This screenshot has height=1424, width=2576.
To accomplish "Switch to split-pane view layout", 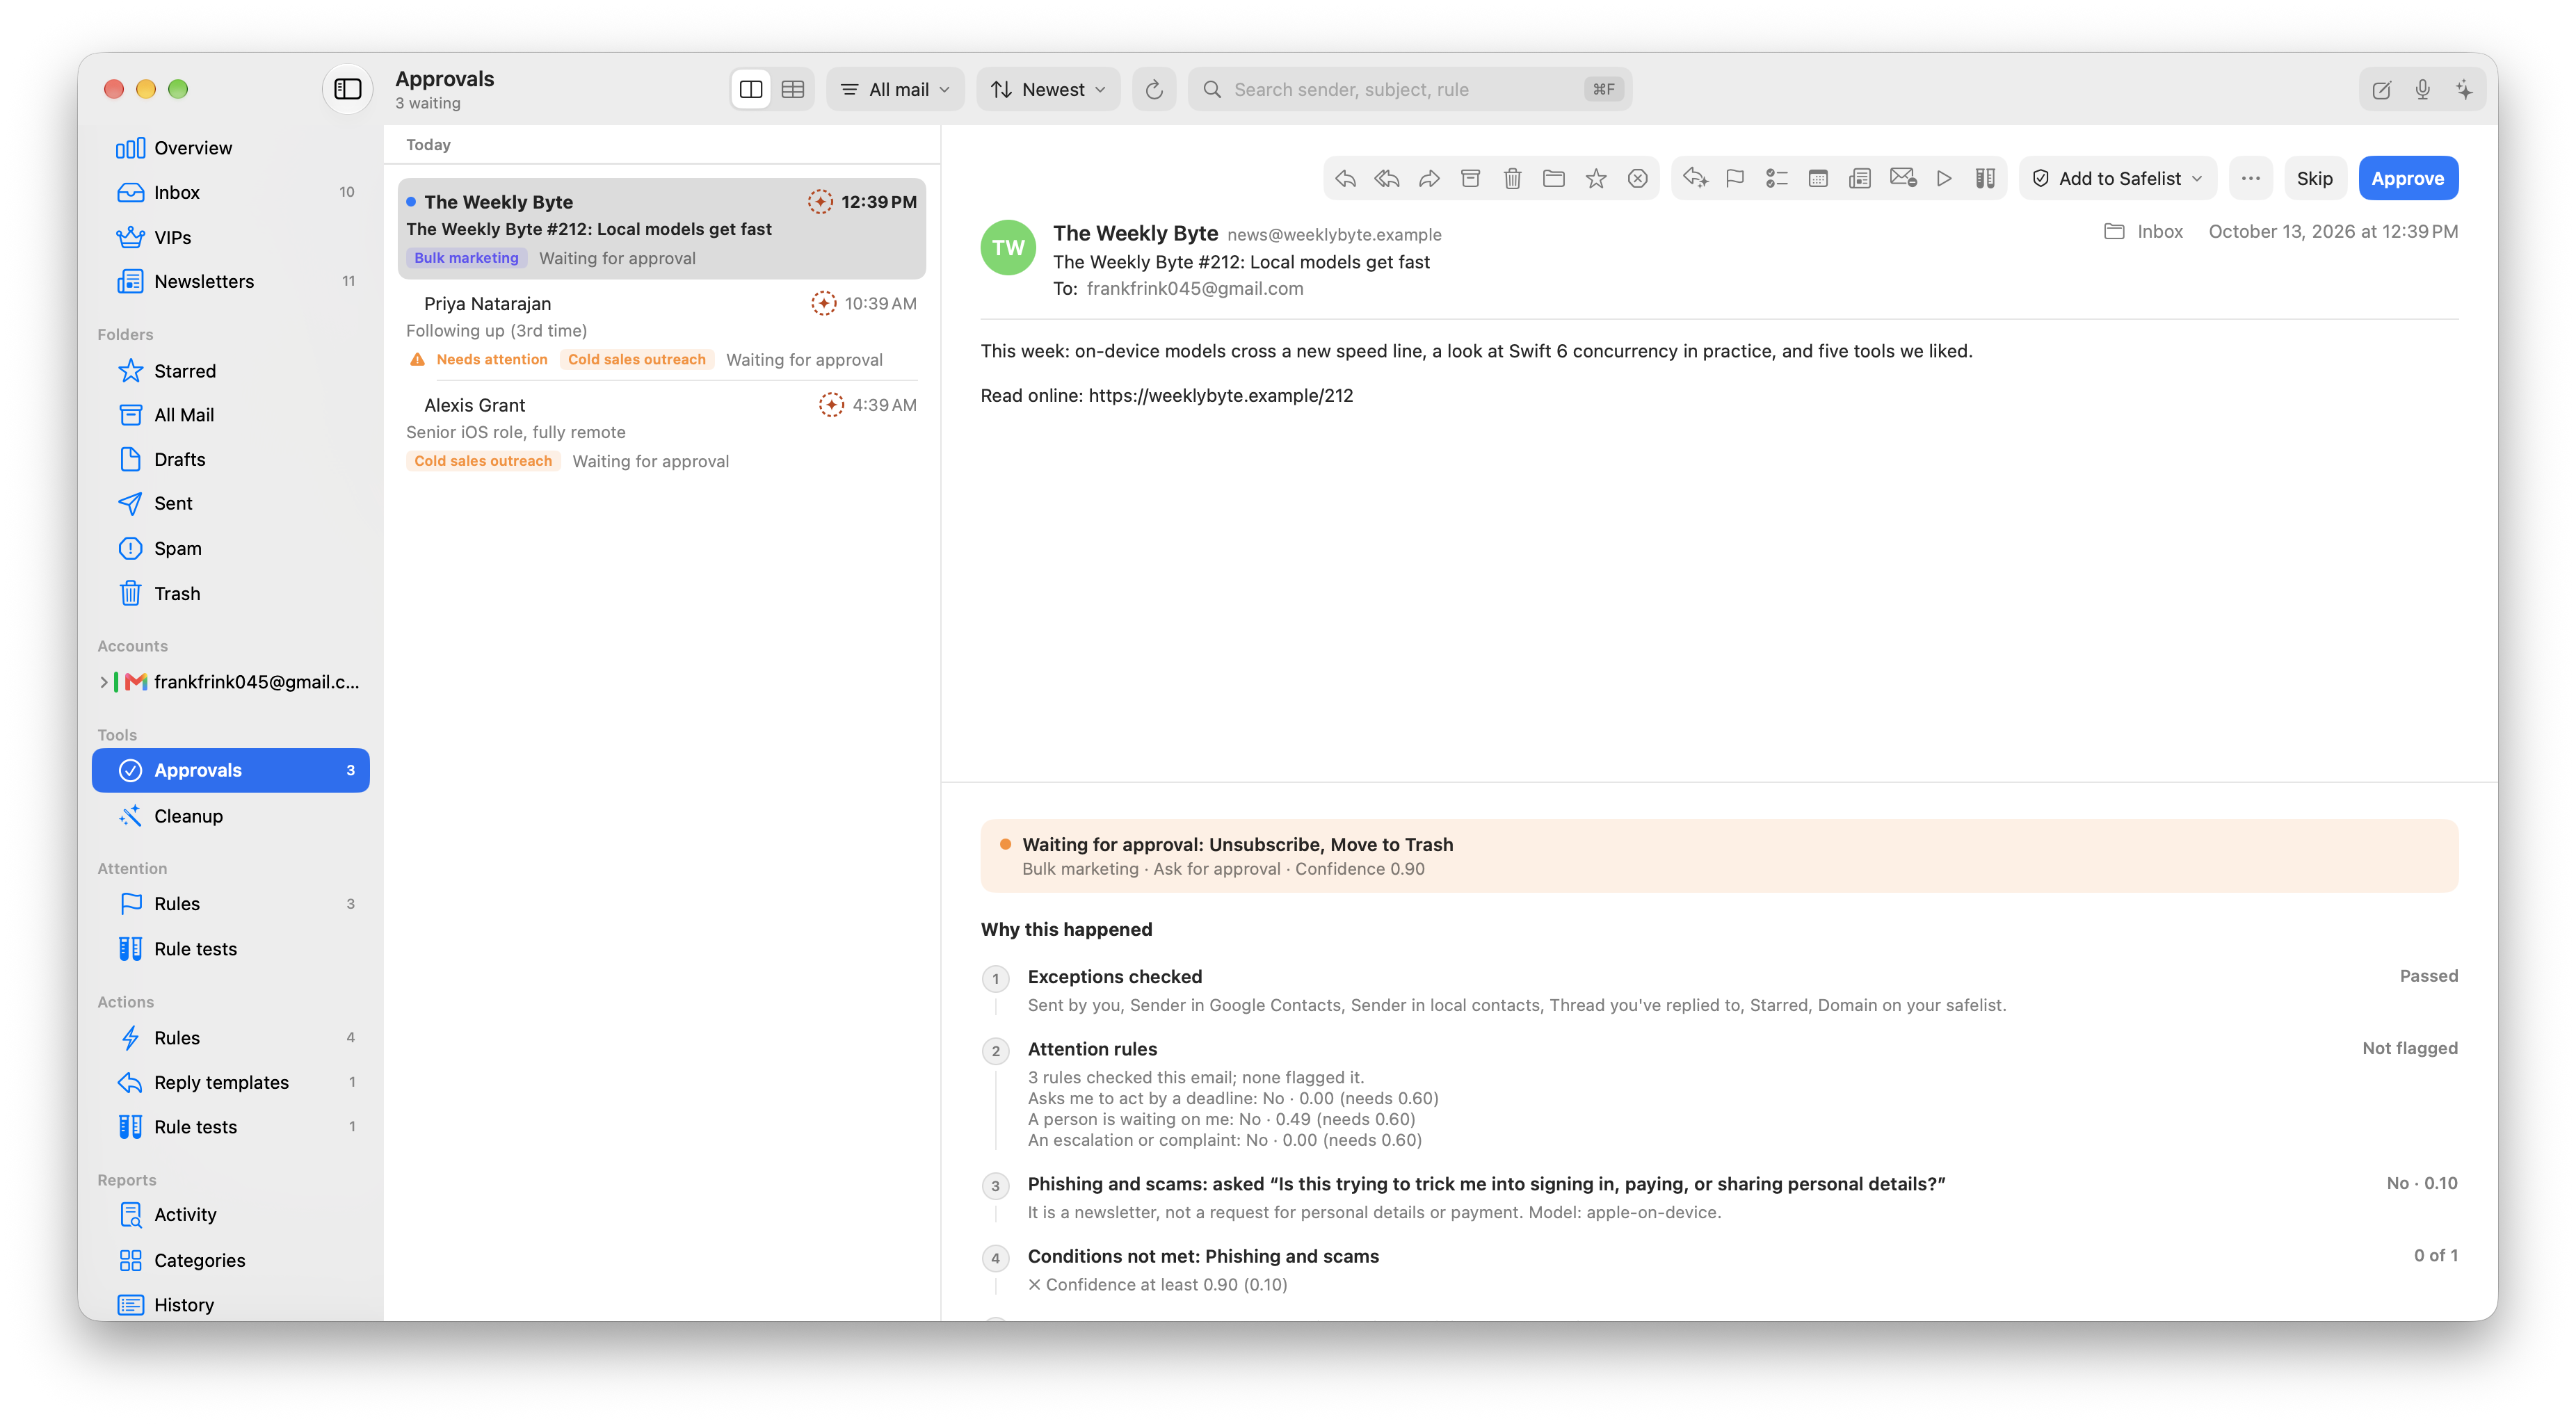I will (751, 89).
